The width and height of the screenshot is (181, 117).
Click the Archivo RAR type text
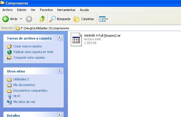[x=92, y=39]
